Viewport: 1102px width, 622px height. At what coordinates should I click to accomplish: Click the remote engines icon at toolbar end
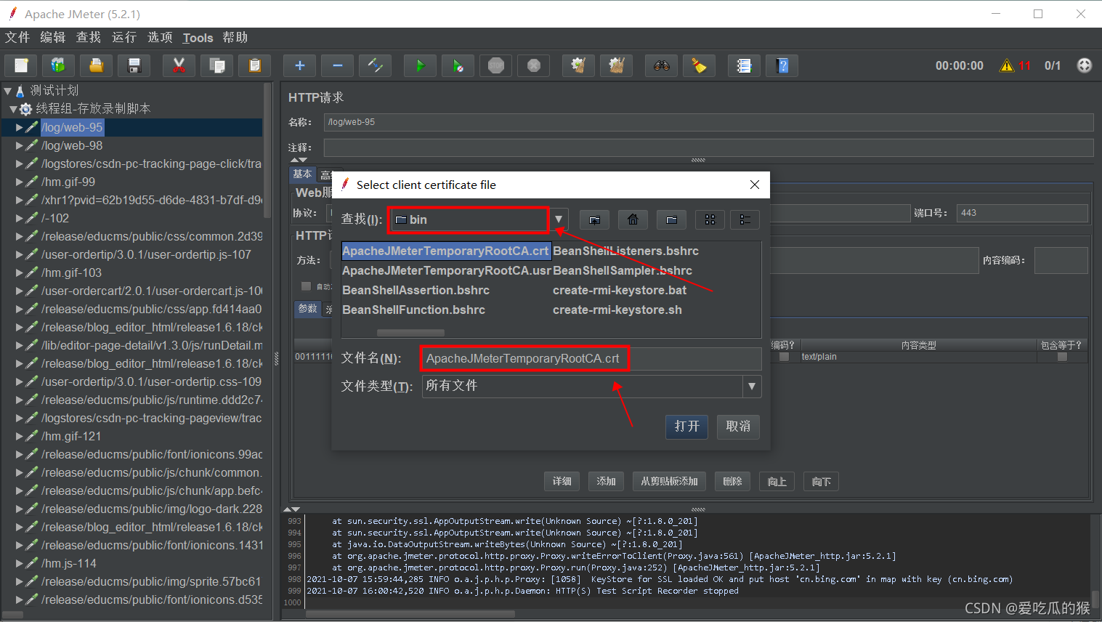coord(1085,65)
